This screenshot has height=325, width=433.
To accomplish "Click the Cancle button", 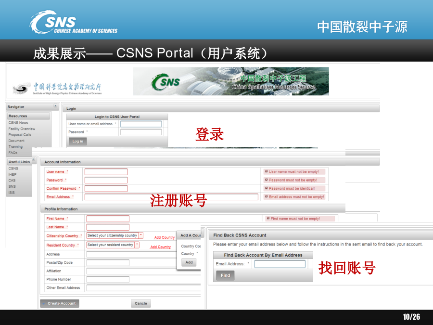I will pos(141,303).
